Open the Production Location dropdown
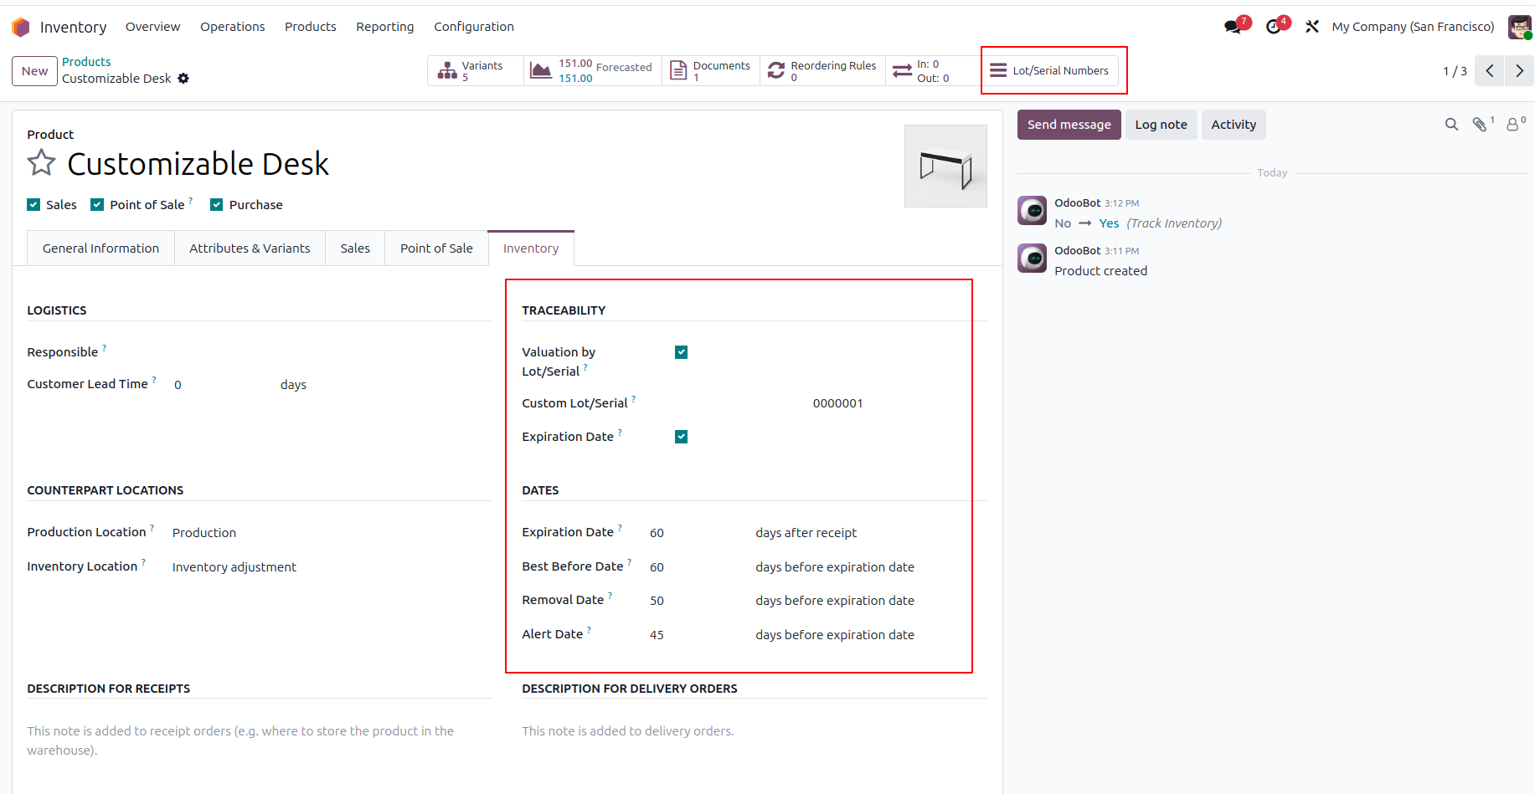 click(331, 533)
